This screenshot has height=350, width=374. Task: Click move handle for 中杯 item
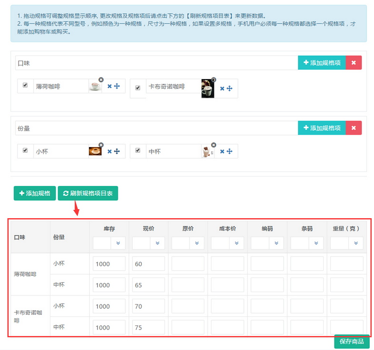point(230,151)
